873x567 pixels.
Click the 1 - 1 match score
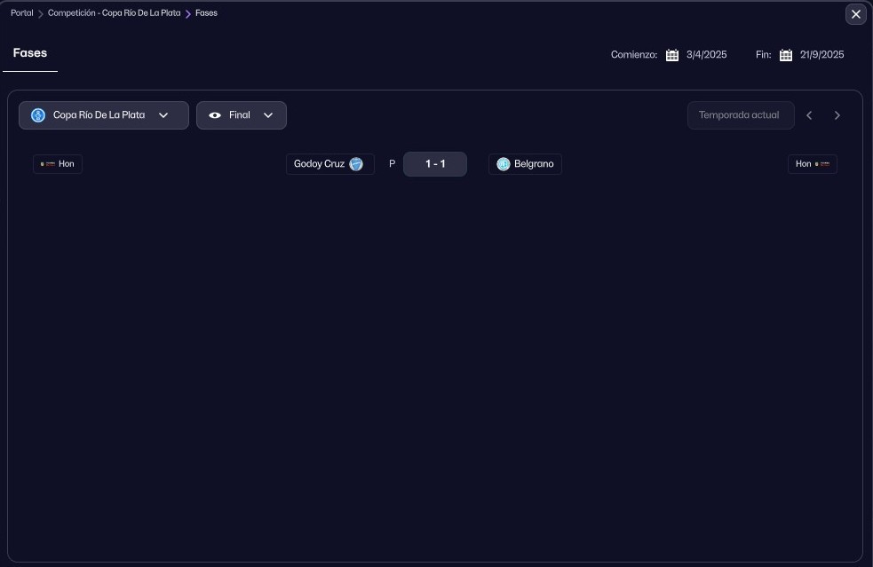pyautogui.click(x=435, y=164)
